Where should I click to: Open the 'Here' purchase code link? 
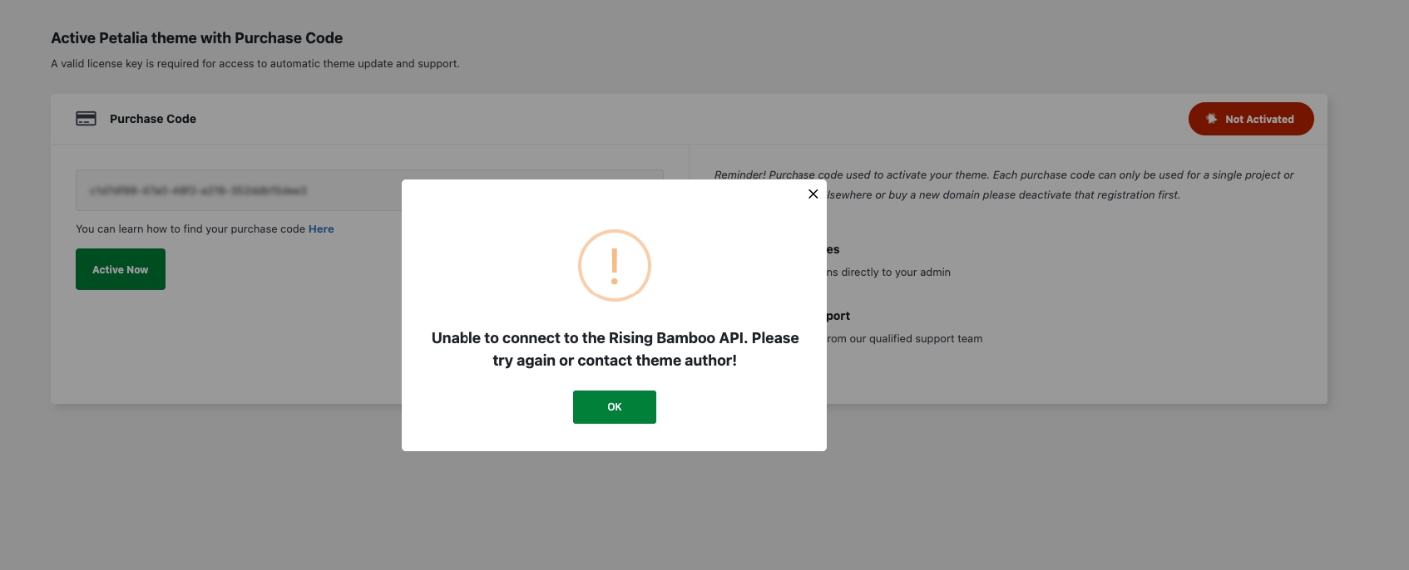click(x=321, y=229)
